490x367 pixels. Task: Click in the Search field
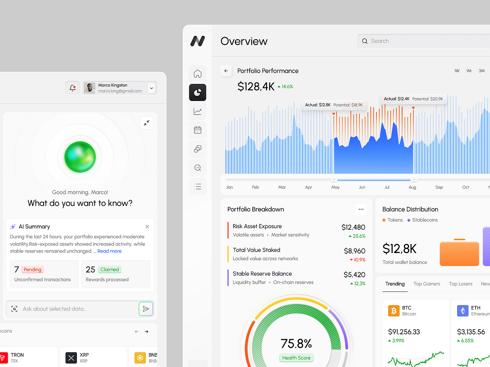coord(424,41)
